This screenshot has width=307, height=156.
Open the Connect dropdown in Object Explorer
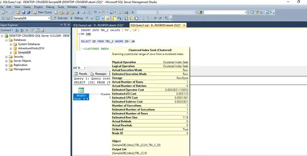point(7,30)
